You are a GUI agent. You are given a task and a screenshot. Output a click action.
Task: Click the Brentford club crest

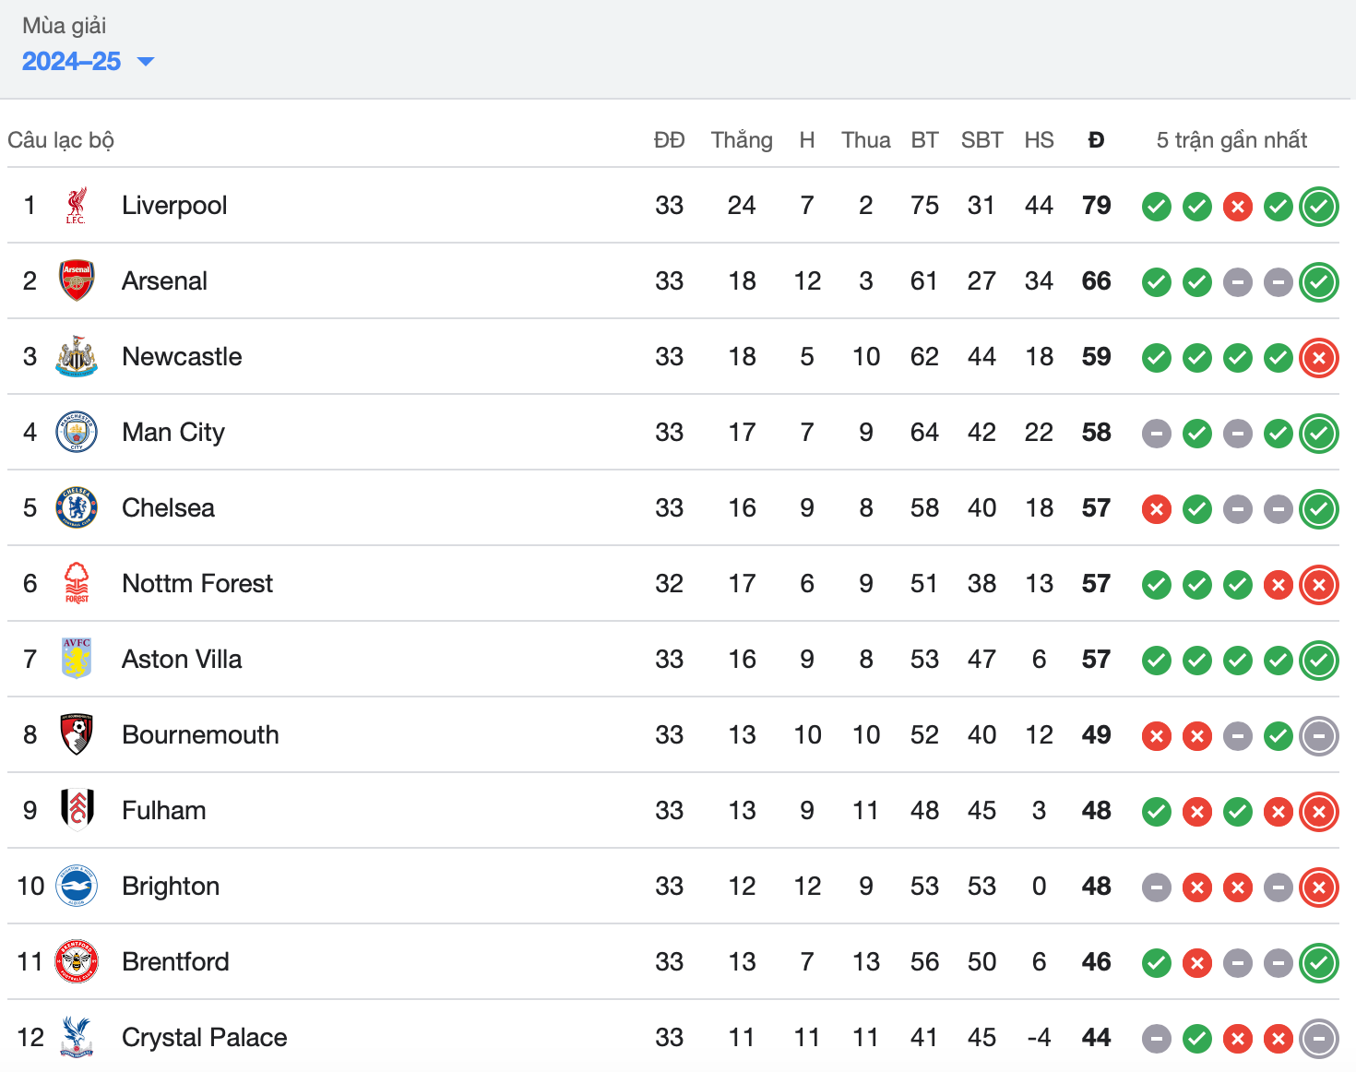(x=77, y=962)
